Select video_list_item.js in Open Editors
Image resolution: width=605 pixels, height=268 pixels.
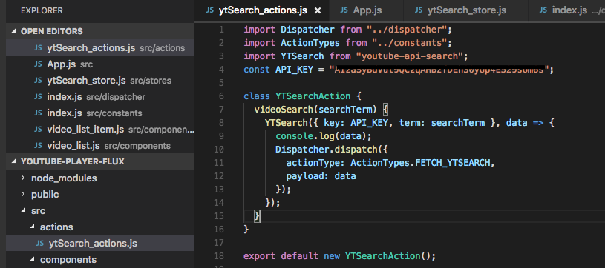click(x=100, y=130)
